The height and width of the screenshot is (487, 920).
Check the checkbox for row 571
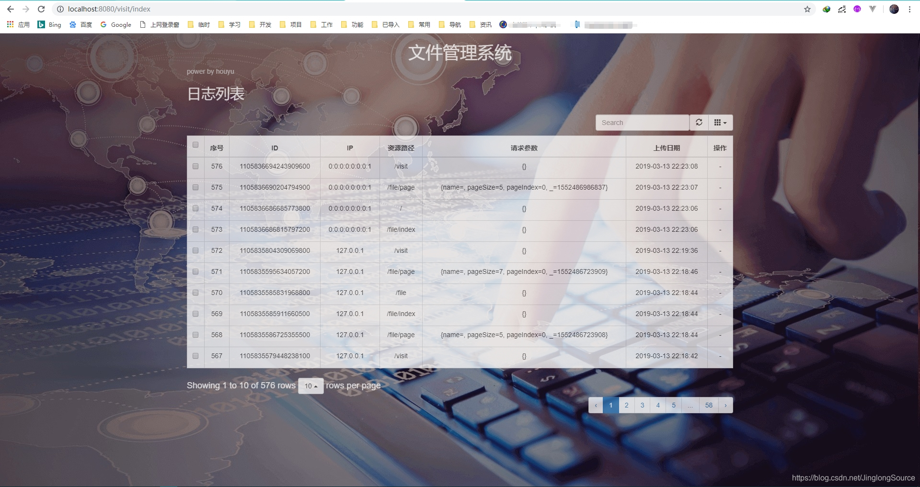point(195,272)
